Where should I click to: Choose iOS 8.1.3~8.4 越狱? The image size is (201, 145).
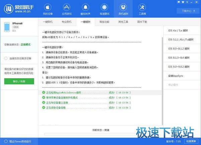coord(182,58)
